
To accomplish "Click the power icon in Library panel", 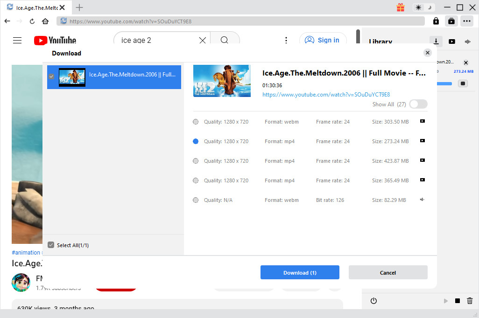I will tap(373, 301).
